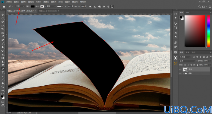
Task: Expand the 场景 layer group
Action: click(x=183, y=74)
